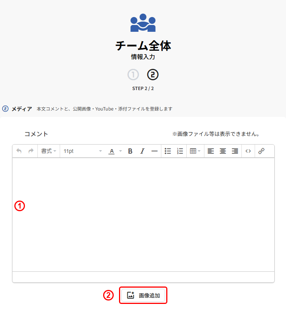Toggle italic formatting
Image resolution: width=286 pixels, height=313 pixels.
[x=142, y=151]
